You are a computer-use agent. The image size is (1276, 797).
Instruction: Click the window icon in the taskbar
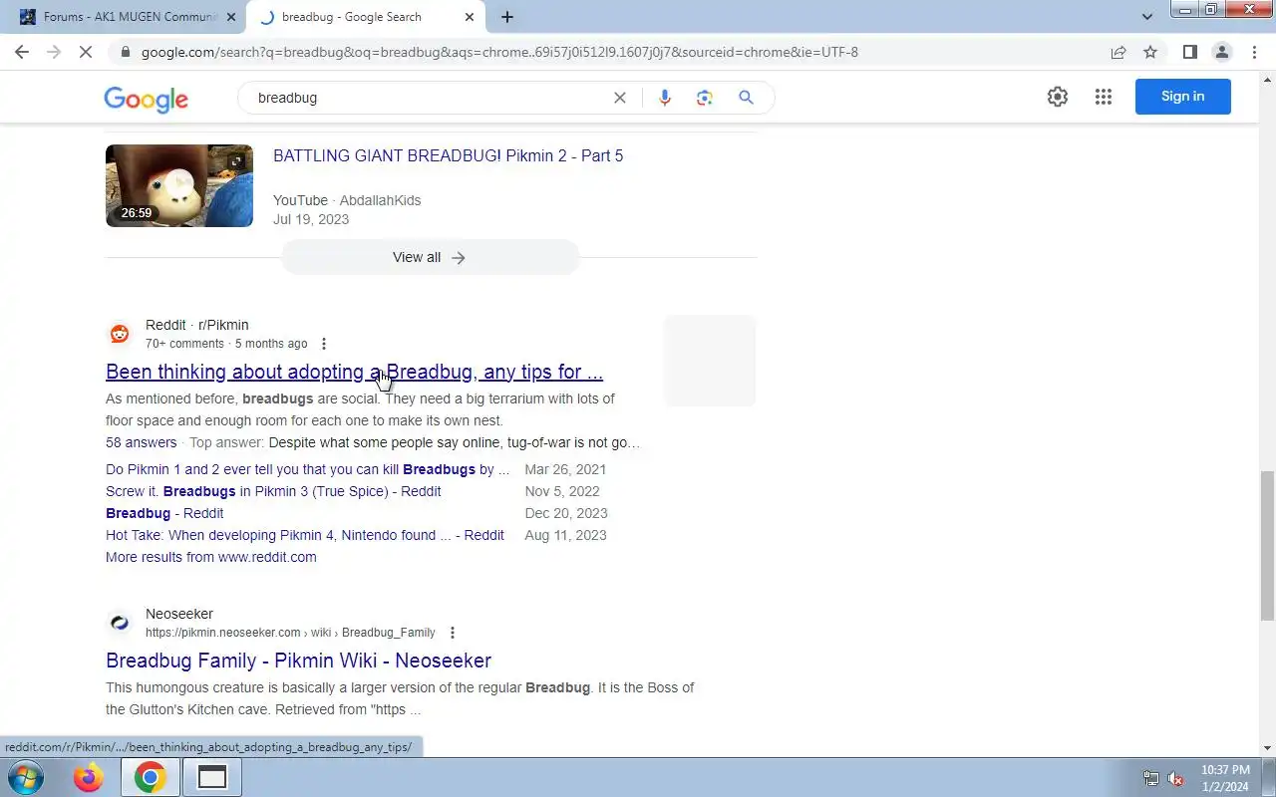point(211,777)
